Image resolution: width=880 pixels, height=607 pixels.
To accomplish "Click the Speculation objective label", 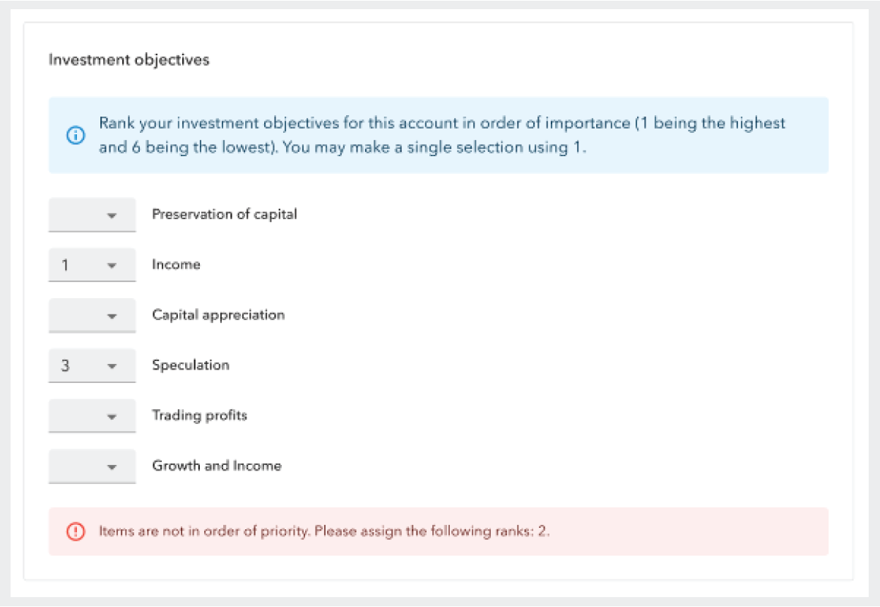I will [x=191, y=365].
